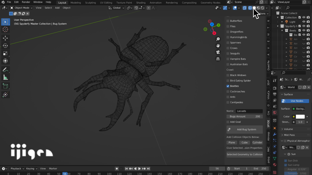Click the Name field containing Locusts
Viewport: 312px width, 175px height.
point(249,111)
